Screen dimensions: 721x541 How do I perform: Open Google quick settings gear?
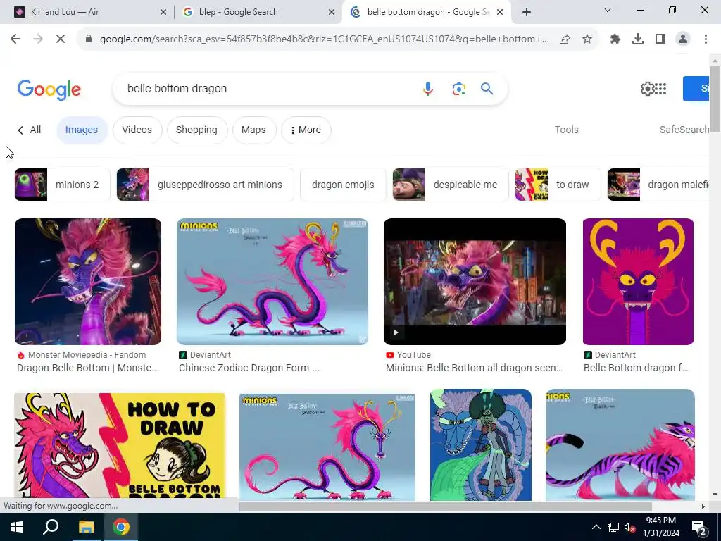pos(646,88)
